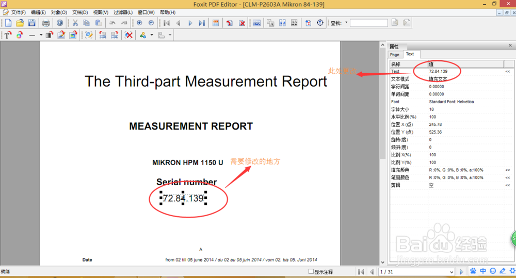Click the gradient shading icon
Viewport: 516px width, 278px height.
[x=50, y=35]
